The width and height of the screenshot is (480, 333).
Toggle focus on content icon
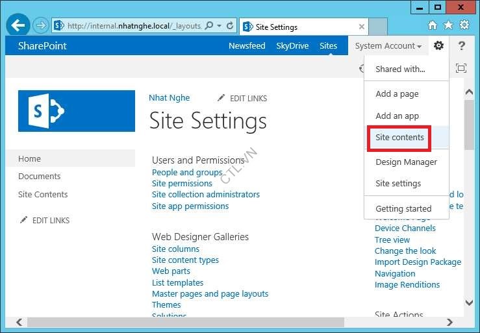pos(461,68)
